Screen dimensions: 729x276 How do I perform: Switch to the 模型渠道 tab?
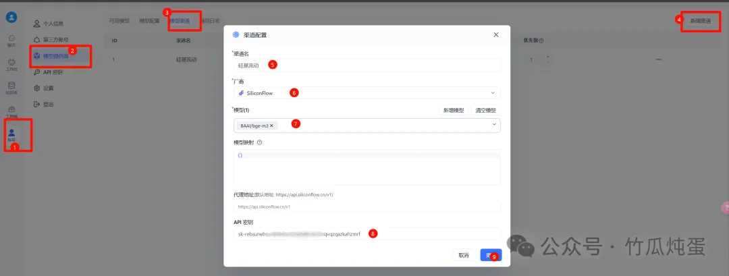[x=180, y=21]
